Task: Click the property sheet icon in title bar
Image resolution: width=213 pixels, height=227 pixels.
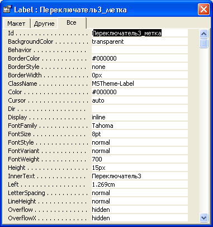Action: (x=7, y=10)
